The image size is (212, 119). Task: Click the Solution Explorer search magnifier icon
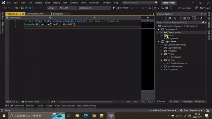[x=203, y=22]
